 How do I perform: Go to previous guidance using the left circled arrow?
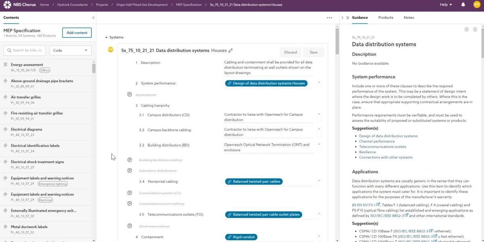coord(467,29)
